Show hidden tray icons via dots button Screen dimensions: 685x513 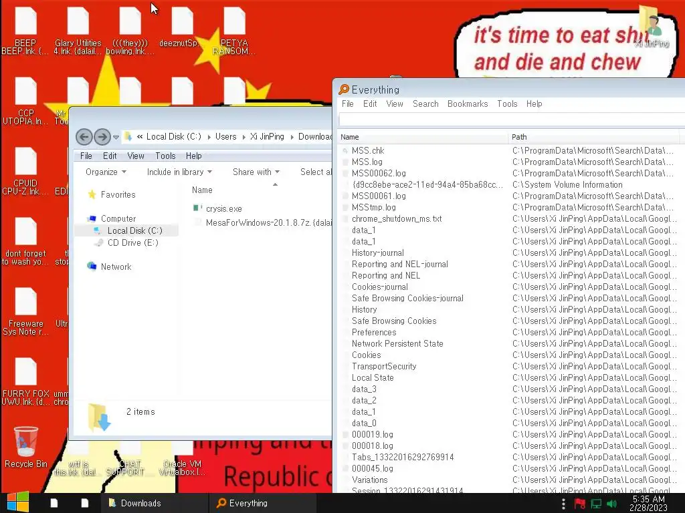tap(563, 504)
